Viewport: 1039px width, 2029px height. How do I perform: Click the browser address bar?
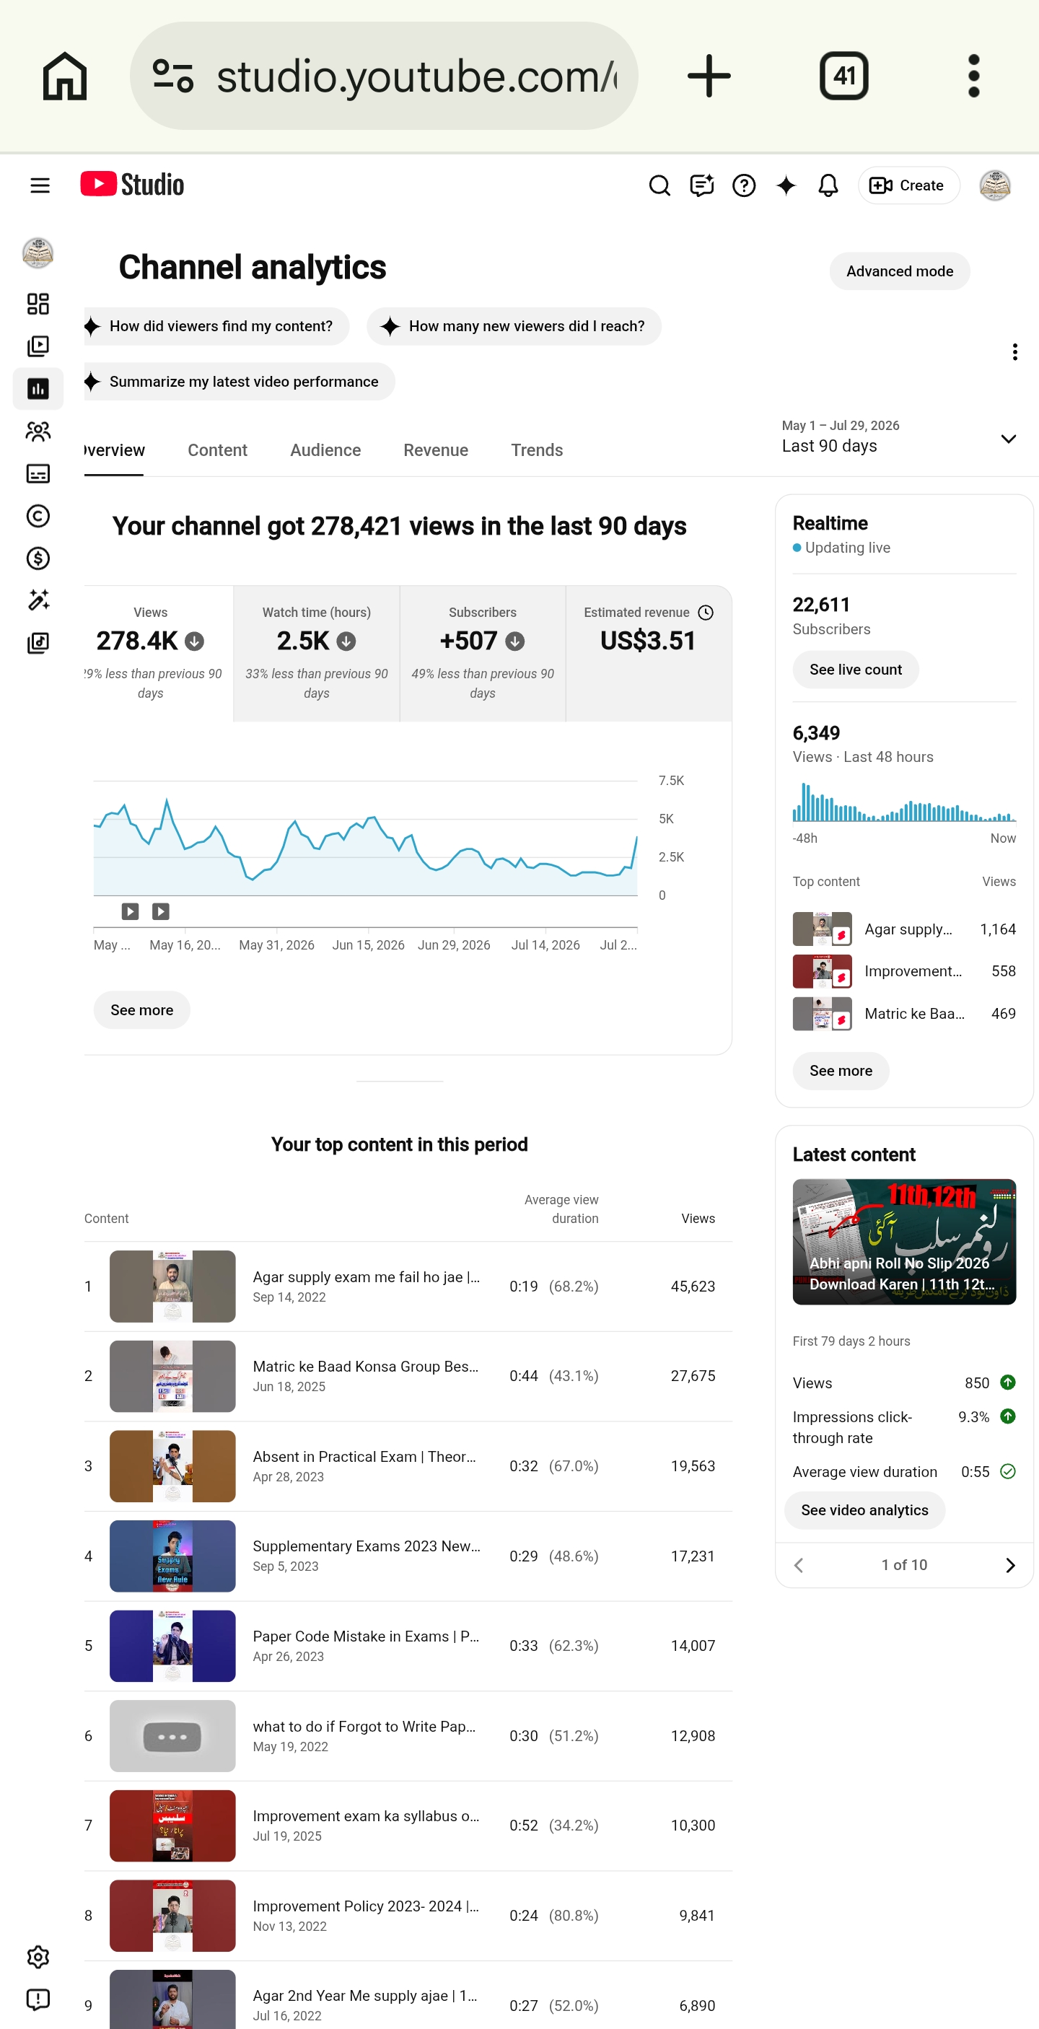[384, 76]
